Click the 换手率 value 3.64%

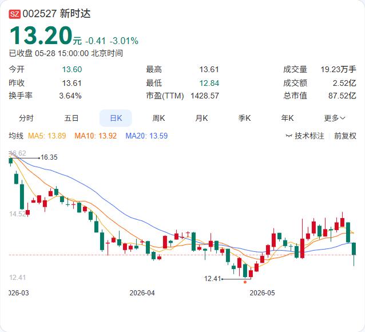pyautogui.click(x=70, y=96)
